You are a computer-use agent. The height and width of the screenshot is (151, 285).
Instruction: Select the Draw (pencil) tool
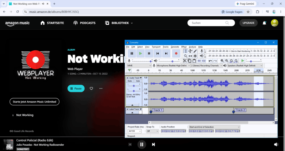(195, 51)
